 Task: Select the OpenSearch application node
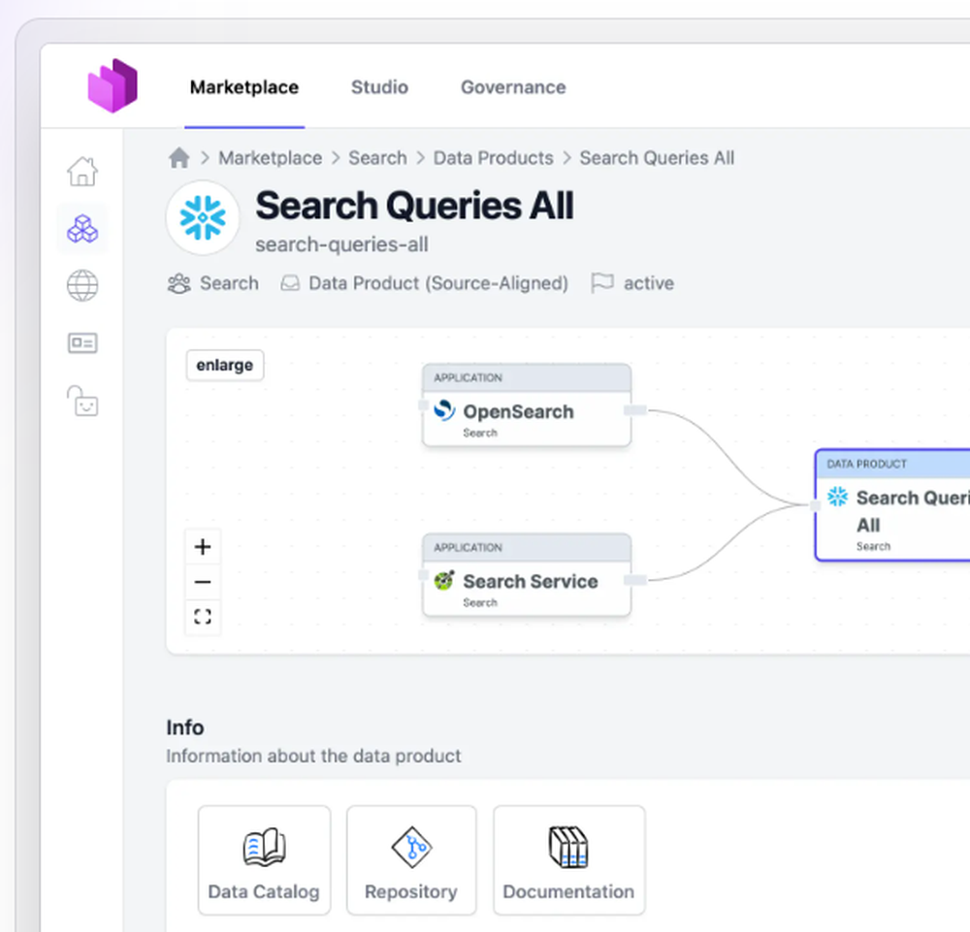[x=527, y=405]
